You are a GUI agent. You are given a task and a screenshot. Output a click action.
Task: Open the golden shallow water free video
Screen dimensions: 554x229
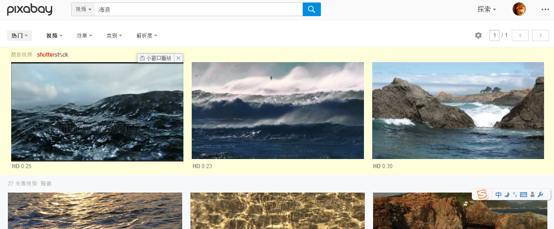coord(278,211)
